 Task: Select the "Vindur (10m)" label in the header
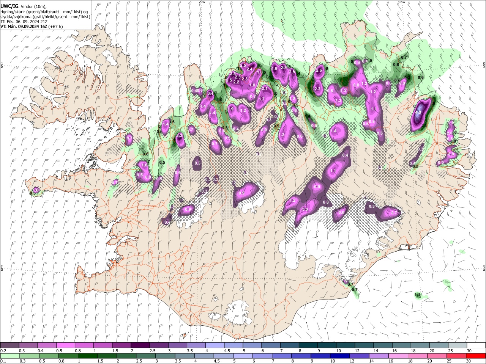pyautogui.click(x=33, y=6)
